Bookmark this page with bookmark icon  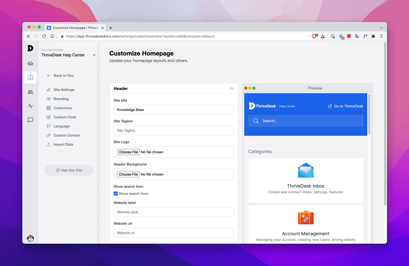click(x=52, y=36)
